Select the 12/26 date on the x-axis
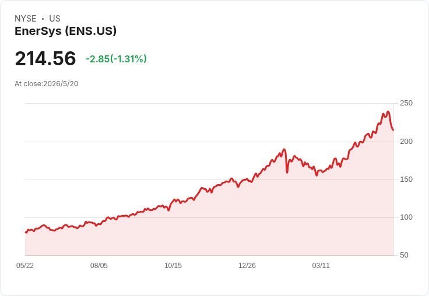Viewport: 429px width, 296px height. coord(247,265)
